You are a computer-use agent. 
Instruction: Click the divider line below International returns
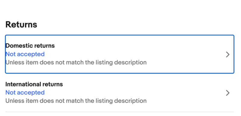(120, 112)
